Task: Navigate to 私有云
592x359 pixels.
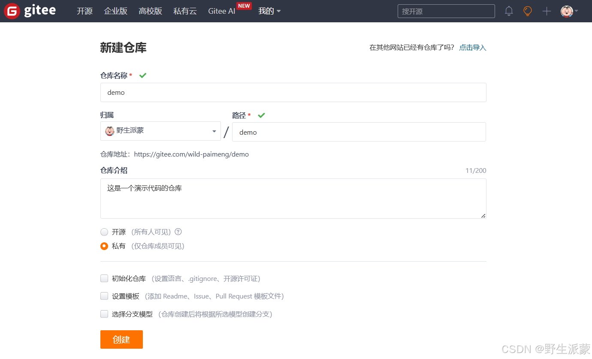Action: tap(185, 11)
